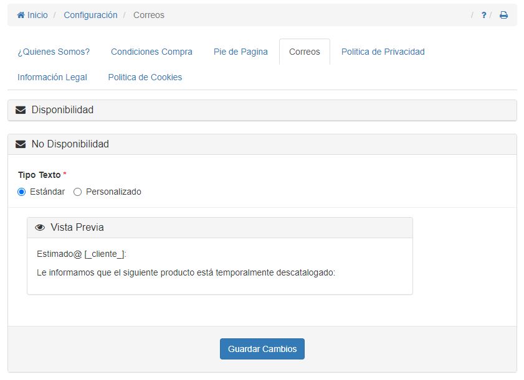This screenshot has width=524, height=380.
Task: Click the envelope icon on No Disponibilidad panel
Action: [19, 144]
